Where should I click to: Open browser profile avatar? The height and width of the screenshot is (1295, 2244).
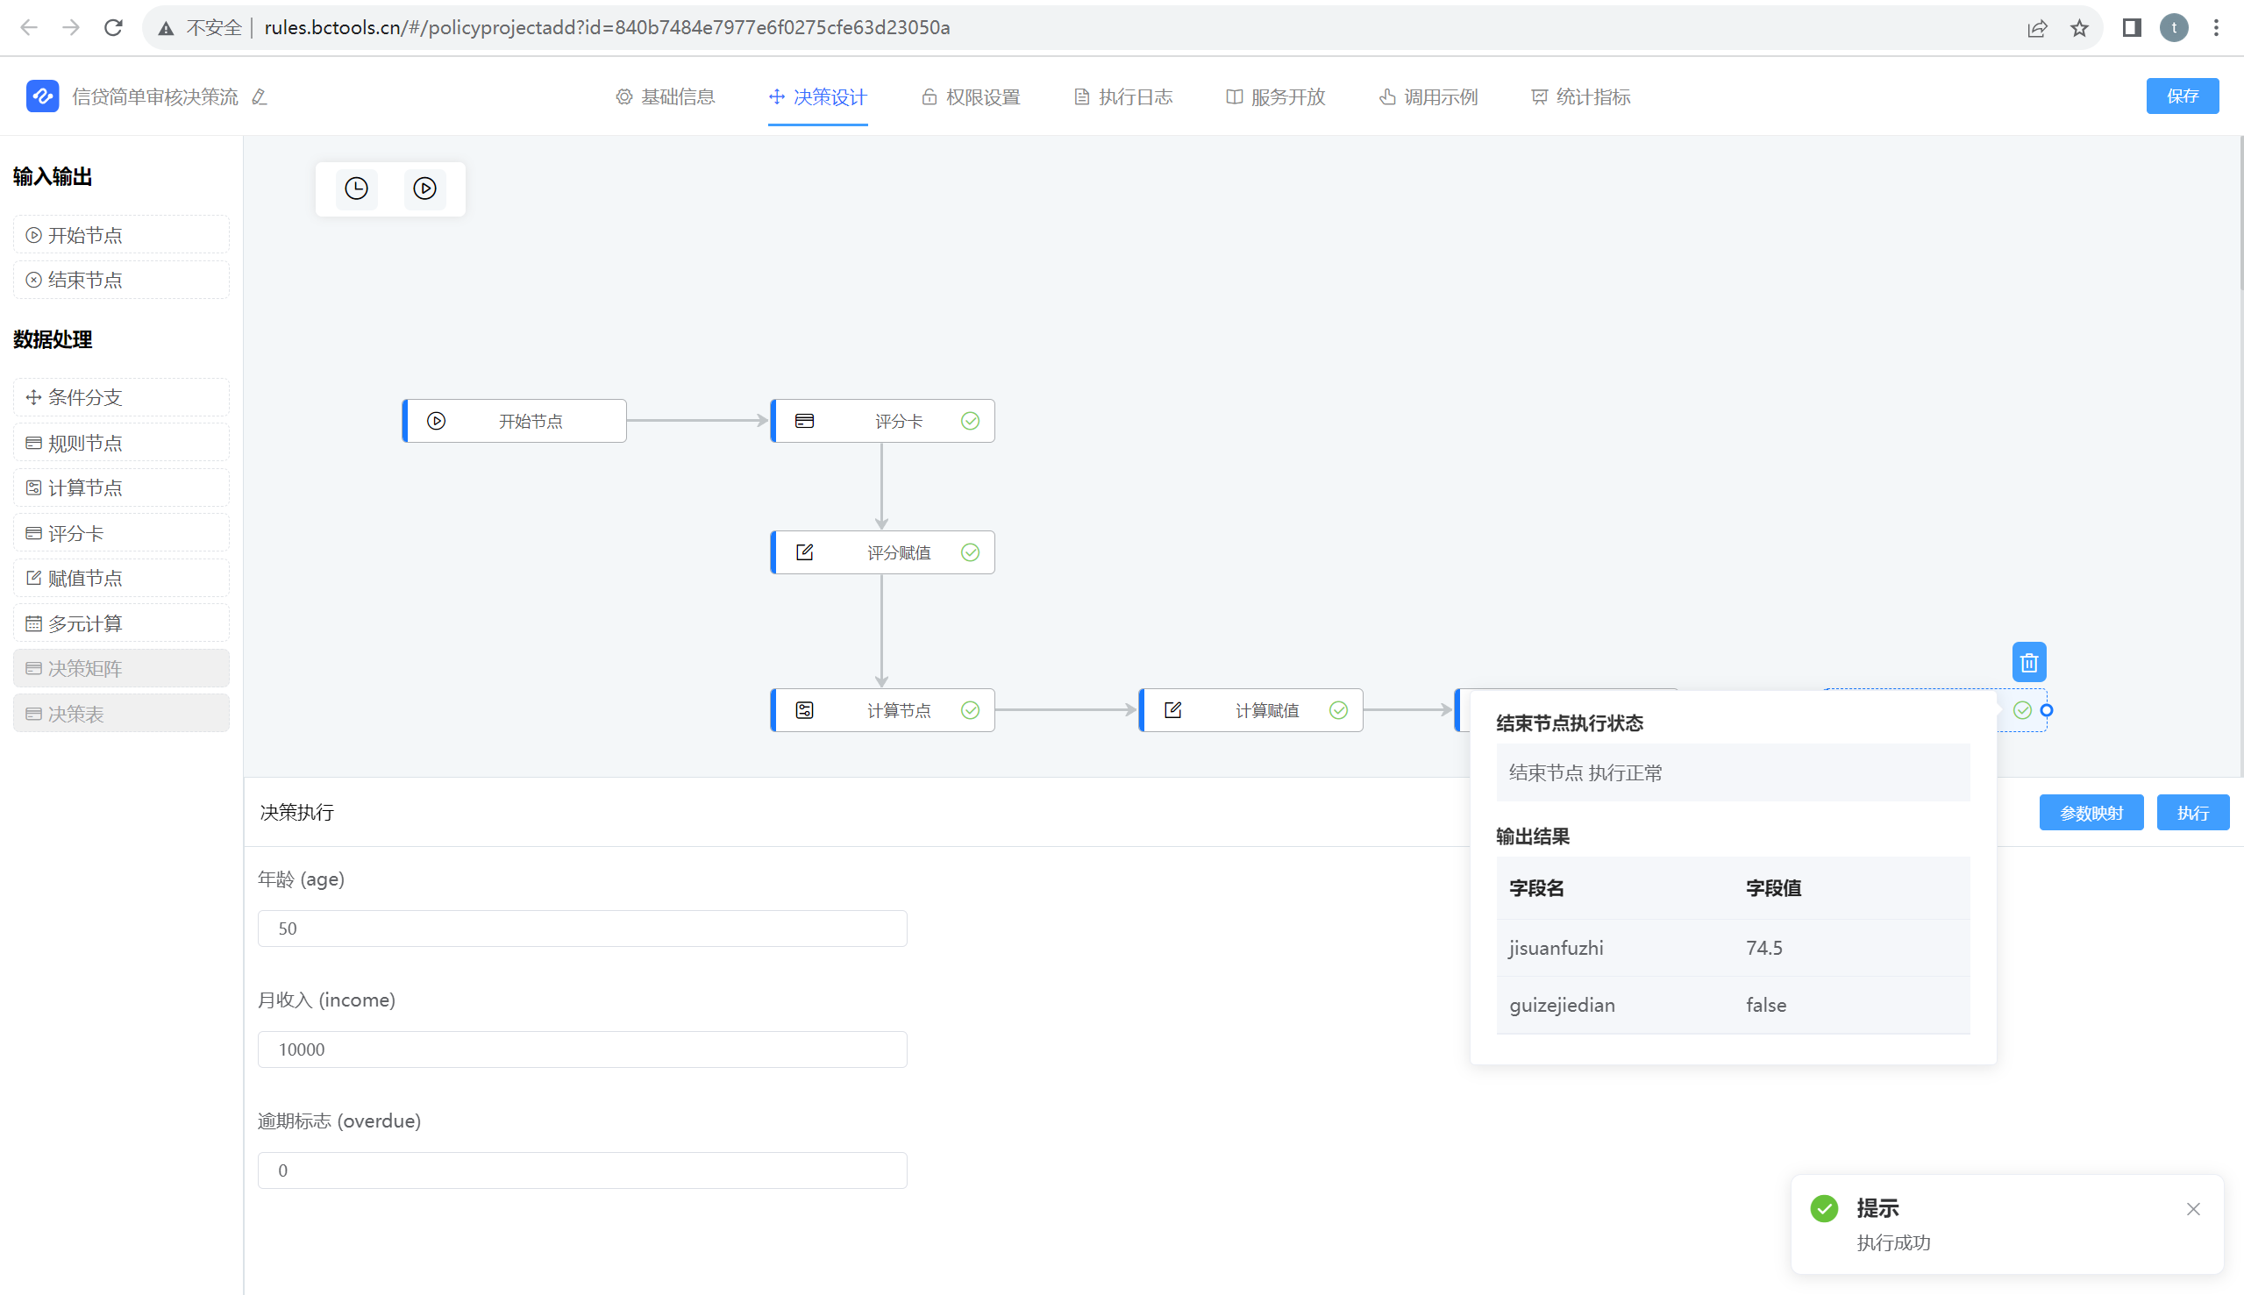pyautogui.click(x=2174, y=27)
